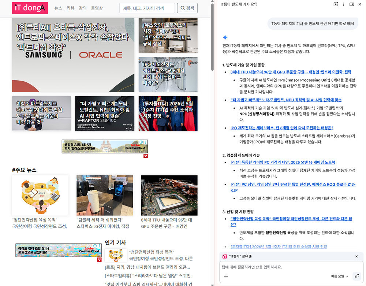This screenshot has width=366, height=286.
Task: Start a new chat with the edit icon
Action: [336, 4]
